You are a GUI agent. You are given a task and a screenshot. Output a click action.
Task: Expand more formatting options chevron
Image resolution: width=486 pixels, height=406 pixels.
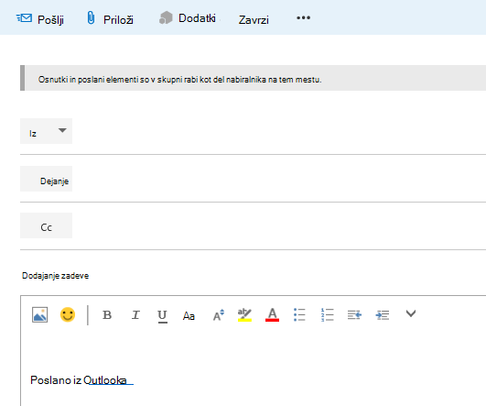[x=411, y=313]
